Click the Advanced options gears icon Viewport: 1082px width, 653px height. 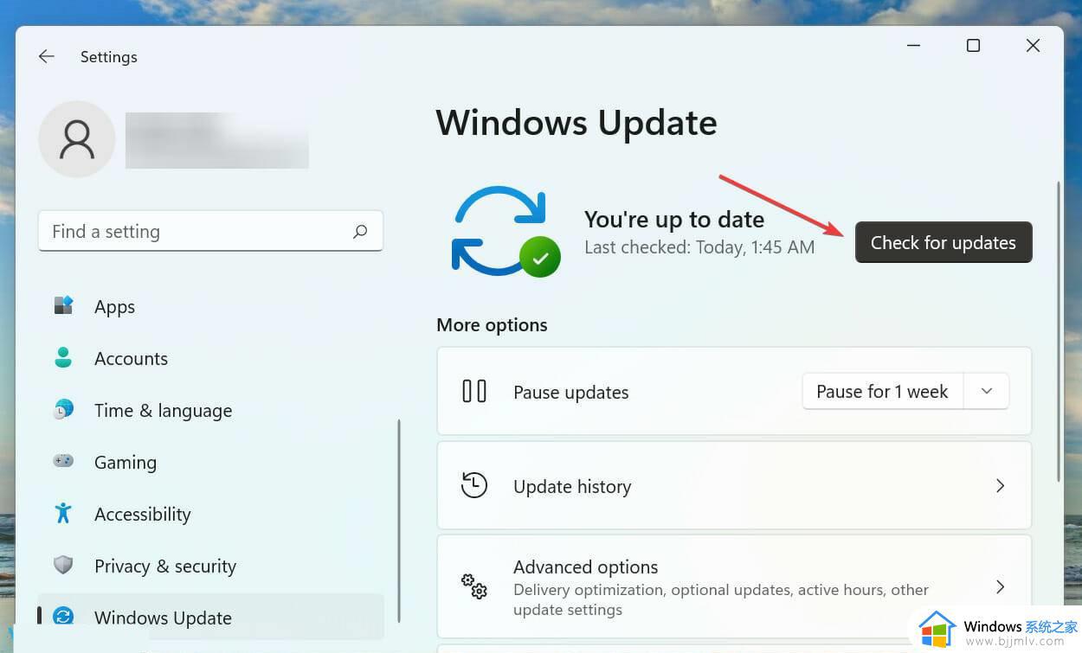click(x=474, y=586)
